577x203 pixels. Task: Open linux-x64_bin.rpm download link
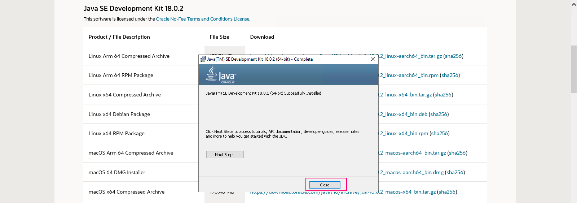(404, 133)
